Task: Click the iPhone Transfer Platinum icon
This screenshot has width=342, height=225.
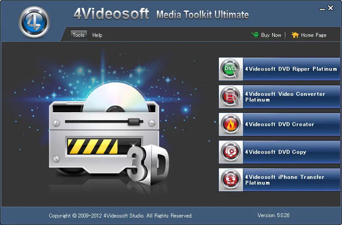Action: 231,180
